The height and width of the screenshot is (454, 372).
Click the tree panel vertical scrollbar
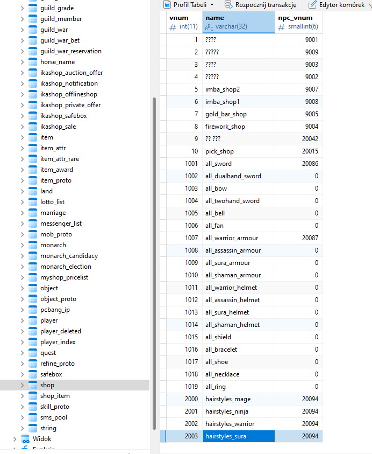154,263
